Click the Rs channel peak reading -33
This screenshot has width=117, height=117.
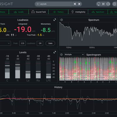point(38,56)
